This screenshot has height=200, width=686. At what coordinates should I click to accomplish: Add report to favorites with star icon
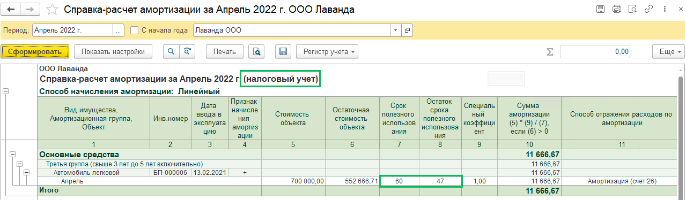coord(51,10)
